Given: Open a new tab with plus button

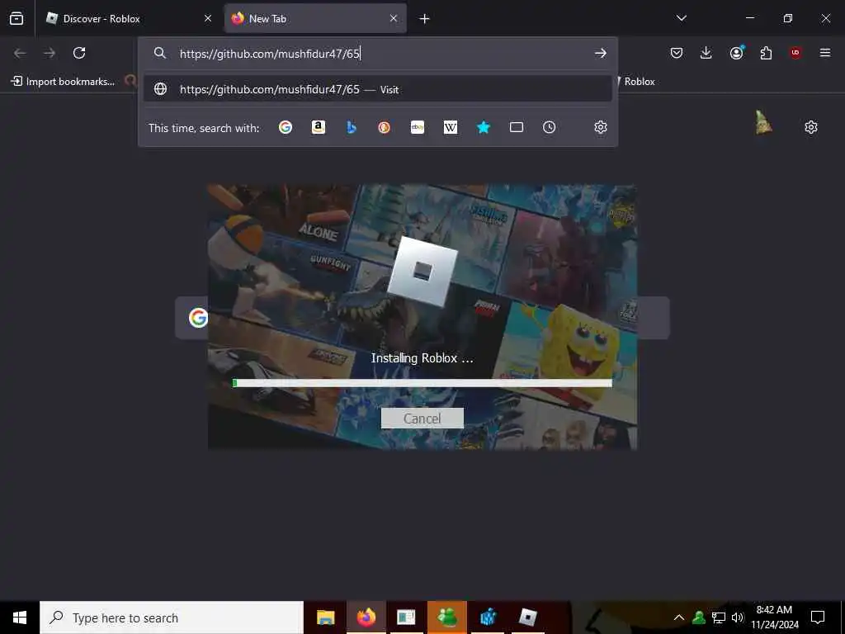Looking at the screenshot, I should click(x=425, y=19).
